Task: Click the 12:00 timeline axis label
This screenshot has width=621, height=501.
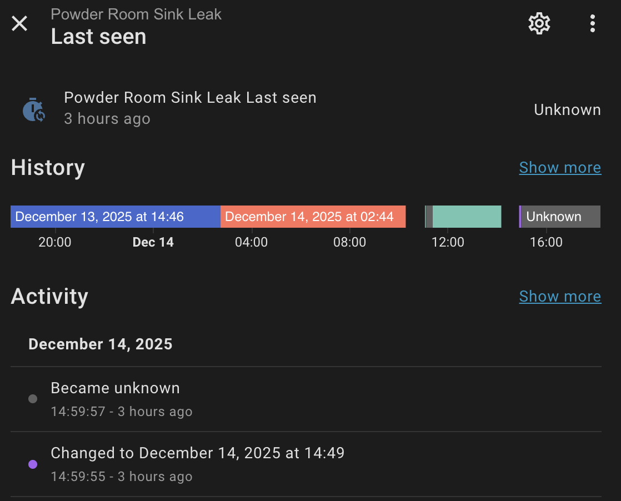Action: (448, 242)
